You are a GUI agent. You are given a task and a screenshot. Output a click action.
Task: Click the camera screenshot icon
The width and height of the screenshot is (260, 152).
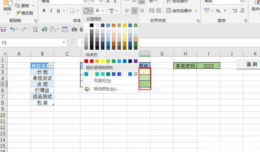coord(74,30)
